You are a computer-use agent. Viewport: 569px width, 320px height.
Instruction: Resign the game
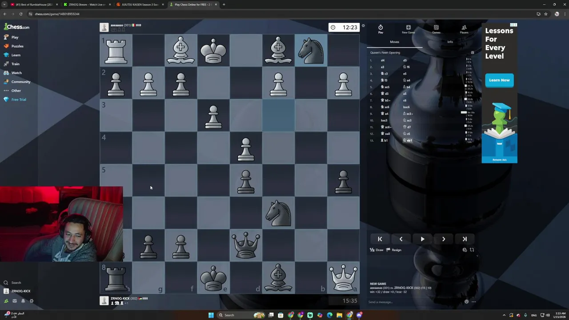393,250
